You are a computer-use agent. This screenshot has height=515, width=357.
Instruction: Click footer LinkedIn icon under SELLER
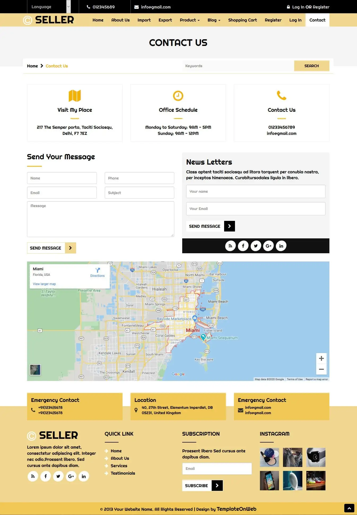pyautogui.click(x=84, y=476)
